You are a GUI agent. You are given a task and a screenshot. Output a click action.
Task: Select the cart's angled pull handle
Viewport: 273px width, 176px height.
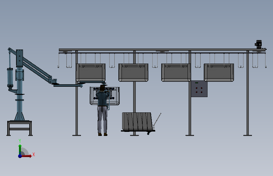coord(157,120)
